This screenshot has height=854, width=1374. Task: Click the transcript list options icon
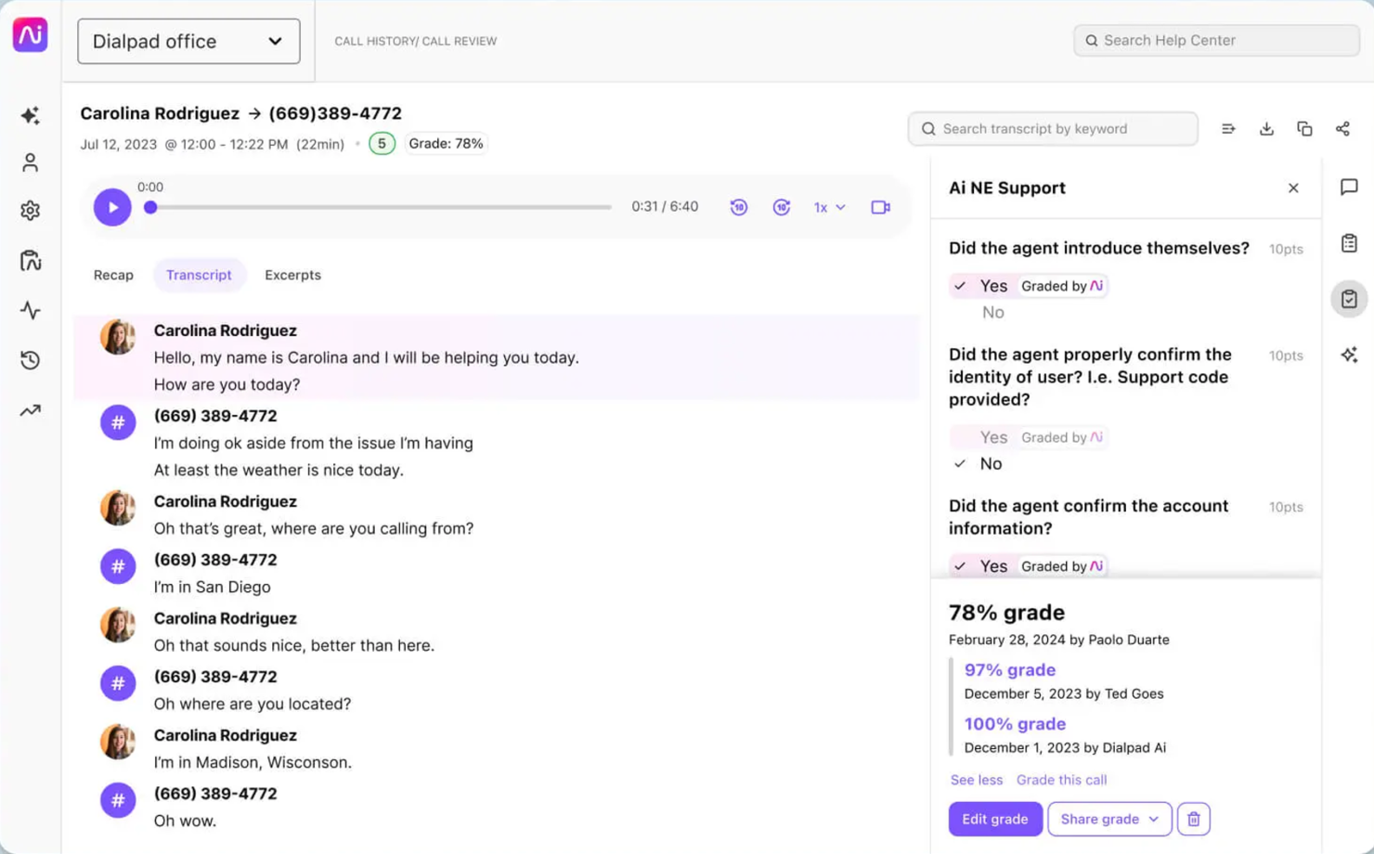click(x=1228, y=129)
